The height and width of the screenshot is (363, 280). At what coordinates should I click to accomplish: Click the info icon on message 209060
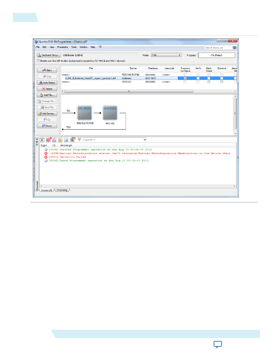[46, 150]
